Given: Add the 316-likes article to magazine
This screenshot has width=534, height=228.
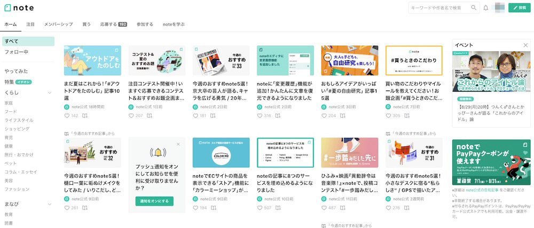Looking at the screenshot, I should coord(278,116).
